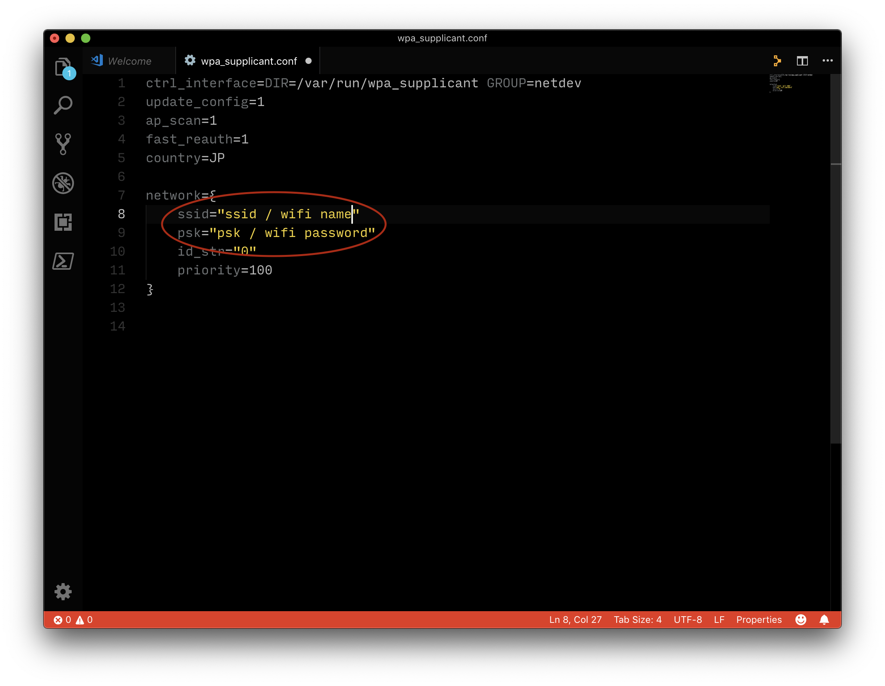
Task: Click the feedback smiley icon
Action: [800, 619]
